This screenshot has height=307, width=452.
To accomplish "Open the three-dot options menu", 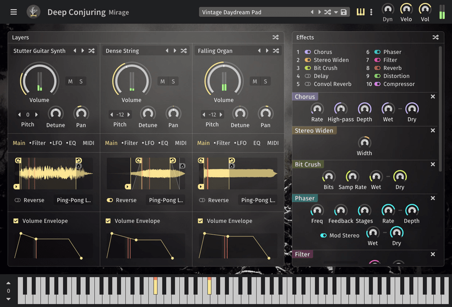I will coord(371,12).
